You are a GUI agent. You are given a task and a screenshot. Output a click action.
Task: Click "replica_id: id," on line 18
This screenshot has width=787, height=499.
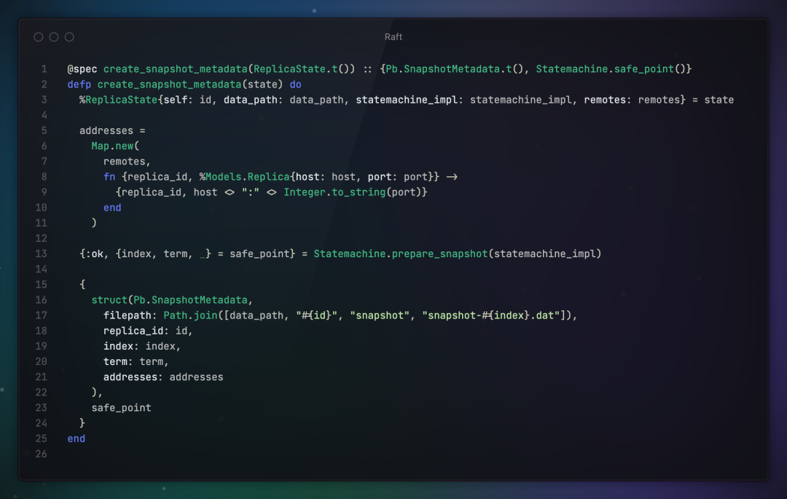tap(148, 331)
